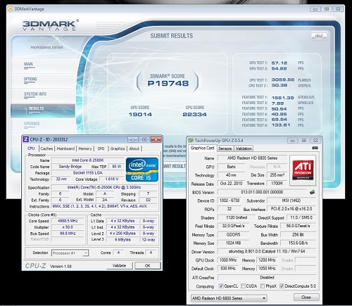Toggle the OpenCL checkbox
This screenshot has height=306, width=352.
pos(220,286)
